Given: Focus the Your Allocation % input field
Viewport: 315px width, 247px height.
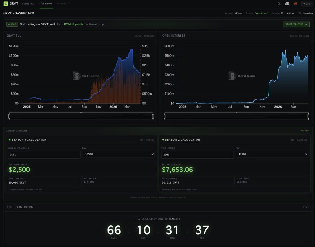Looking at the screenshot, I should pos(44,155).
